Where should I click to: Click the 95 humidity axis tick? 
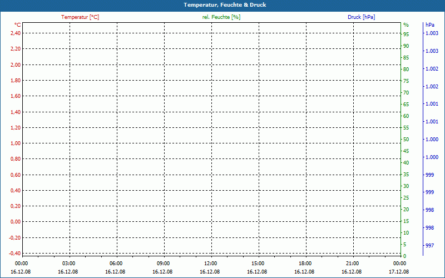pos(406,34)
